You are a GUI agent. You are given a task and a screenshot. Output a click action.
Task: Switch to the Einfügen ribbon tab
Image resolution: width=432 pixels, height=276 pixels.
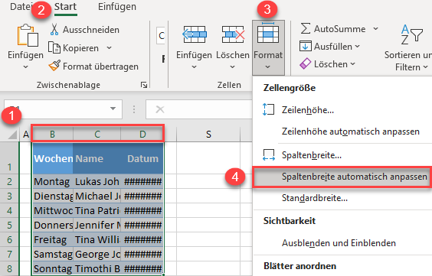117,7
